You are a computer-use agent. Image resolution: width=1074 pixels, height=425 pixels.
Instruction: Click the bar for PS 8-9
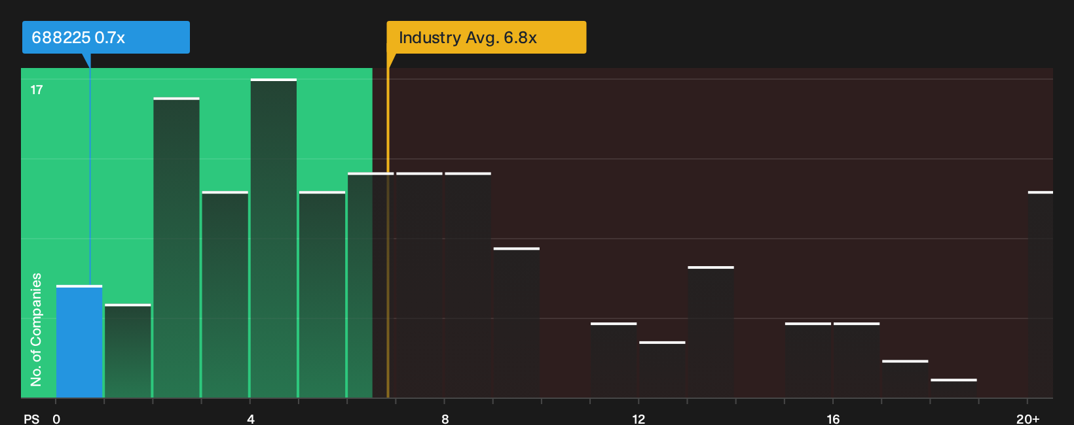(468, 285)
